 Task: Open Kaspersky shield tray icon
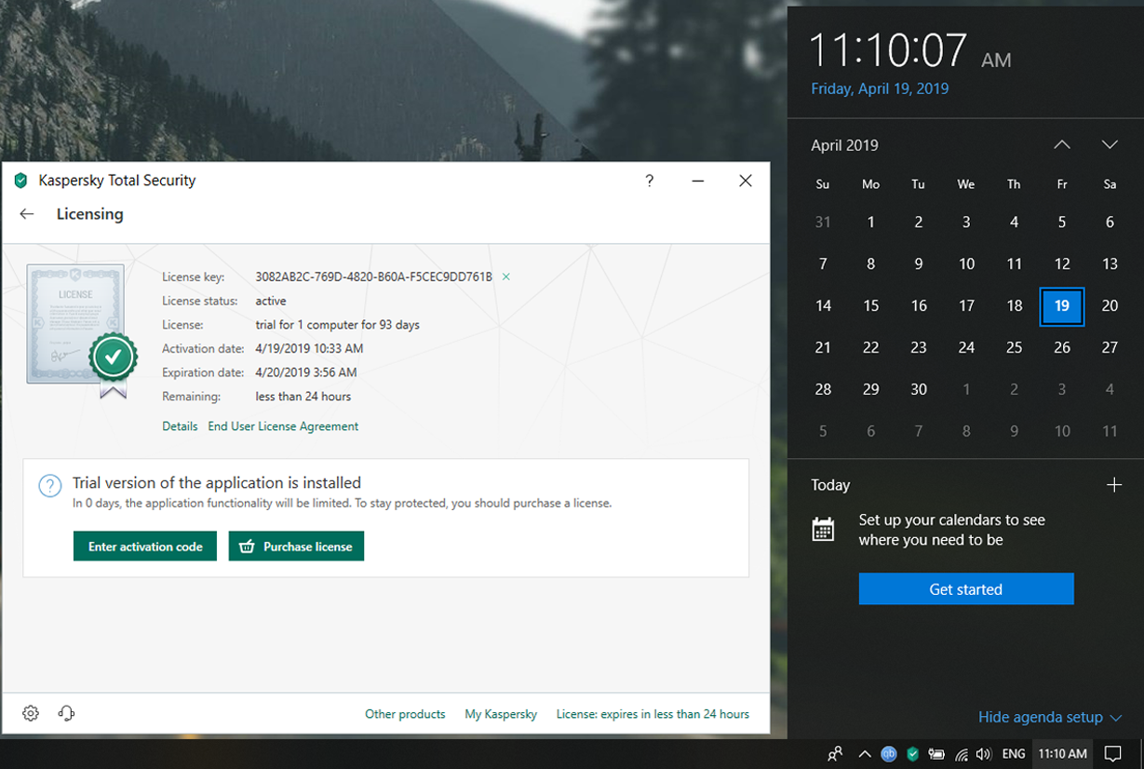point(913,754)
